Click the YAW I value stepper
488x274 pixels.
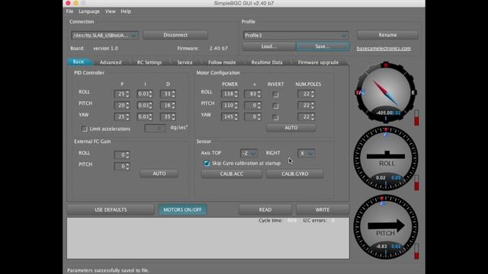point(144,116)
